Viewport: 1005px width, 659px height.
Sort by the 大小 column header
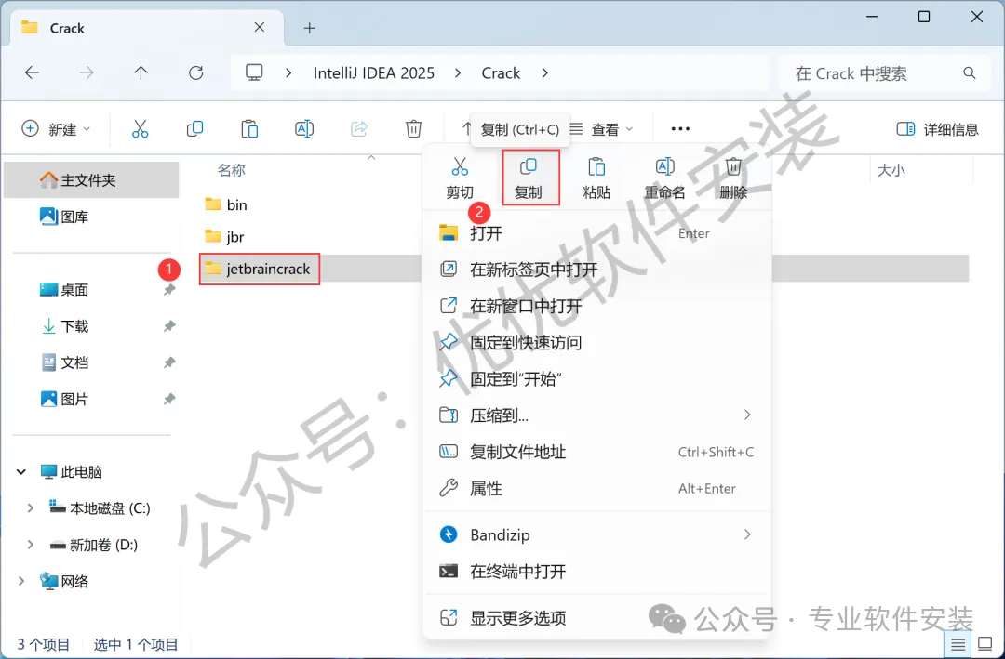coord(891,170)
